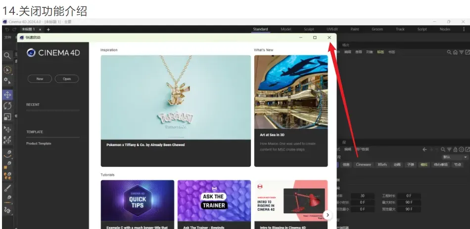The width and height of the screenshot is (470, 229).
Task: Open the Art at Sea in 3D card
Action: click(291, 111)
